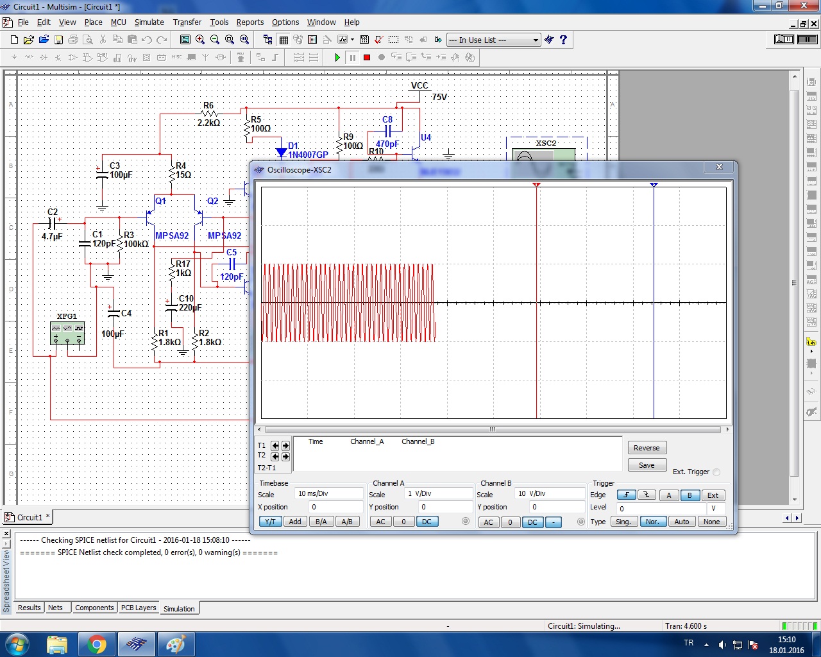Toggle Channel A DC coupling

tap(427, 522)
